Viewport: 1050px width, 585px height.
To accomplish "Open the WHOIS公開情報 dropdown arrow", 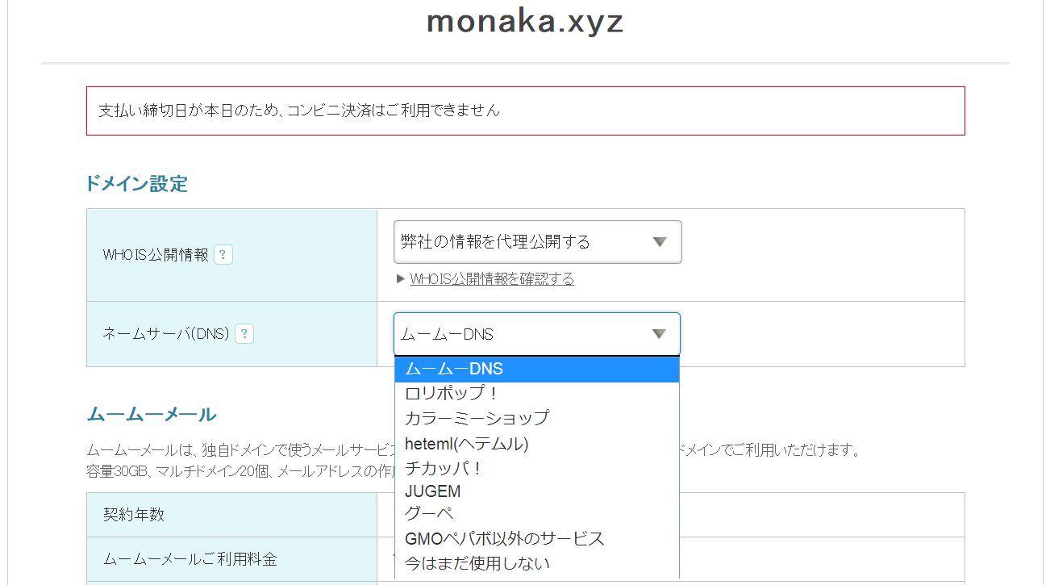I will coord(660,242).
